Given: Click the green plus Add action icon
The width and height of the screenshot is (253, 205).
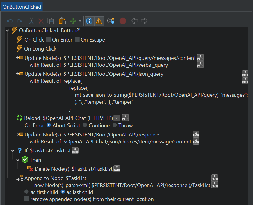Looking at the screenshot, I should pyautogui.click(x=72, y=21).
